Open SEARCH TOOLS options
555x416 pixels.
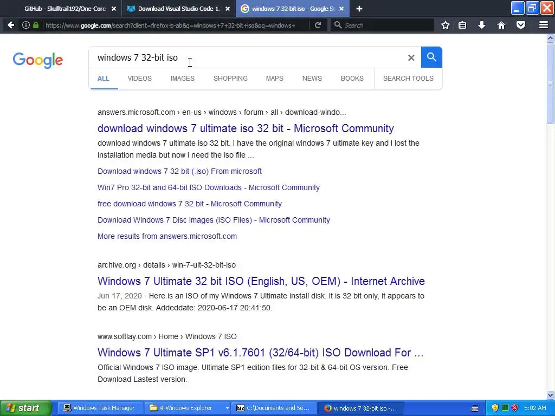pos(408,79)
